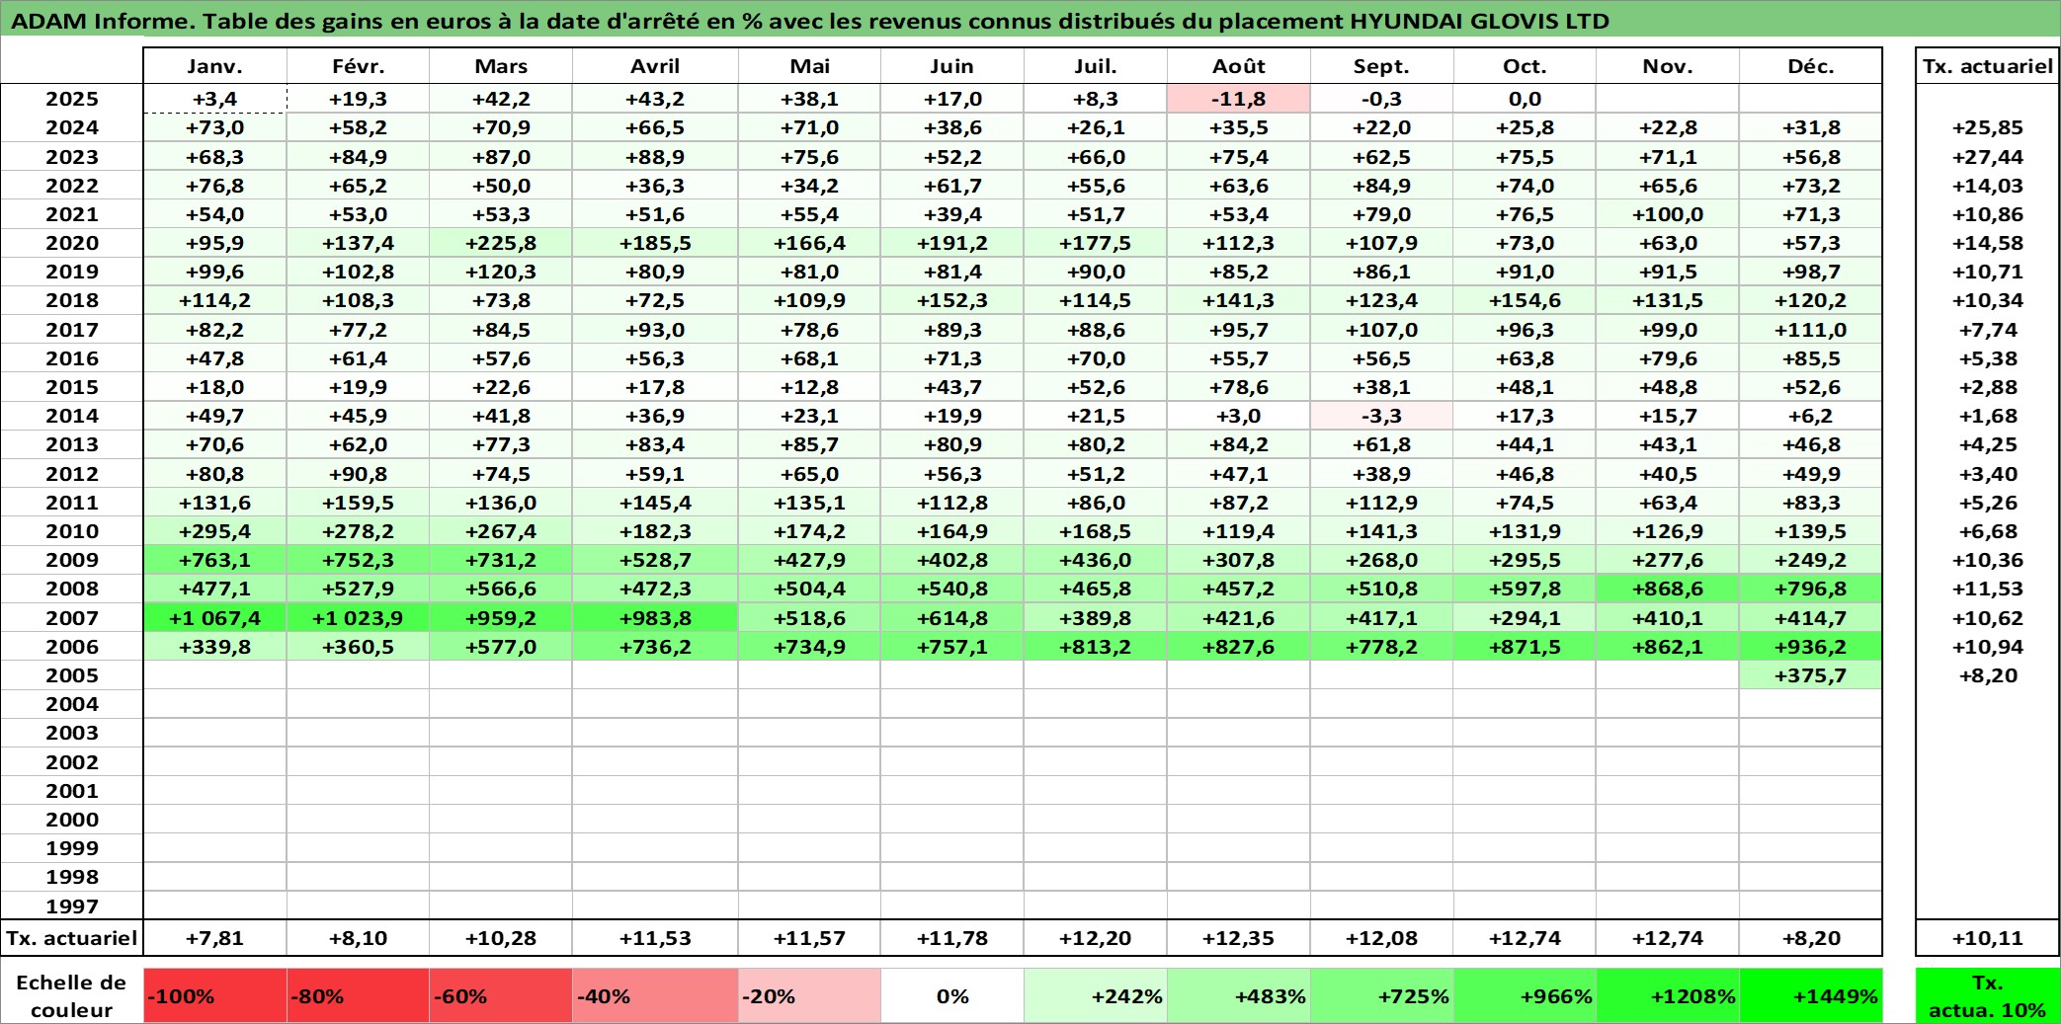Select the '+25,85' actuarial rate for 2024
This screenshot has width=2061, height=1024.
[1987, 127]
